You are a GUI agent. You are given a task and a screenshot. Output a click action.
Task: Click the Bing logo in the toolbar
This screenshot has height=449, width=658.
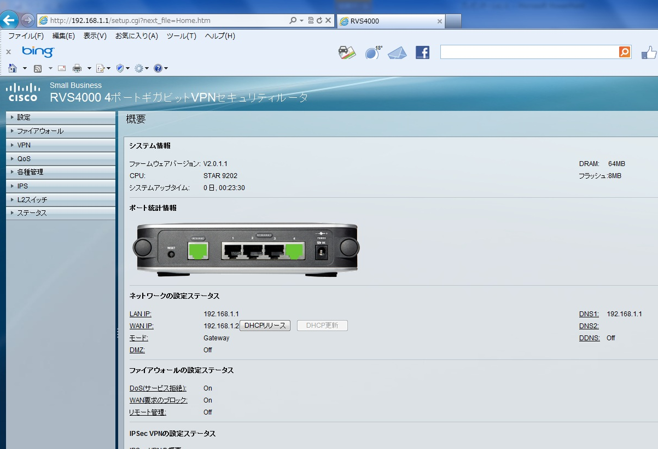[38, 51]
